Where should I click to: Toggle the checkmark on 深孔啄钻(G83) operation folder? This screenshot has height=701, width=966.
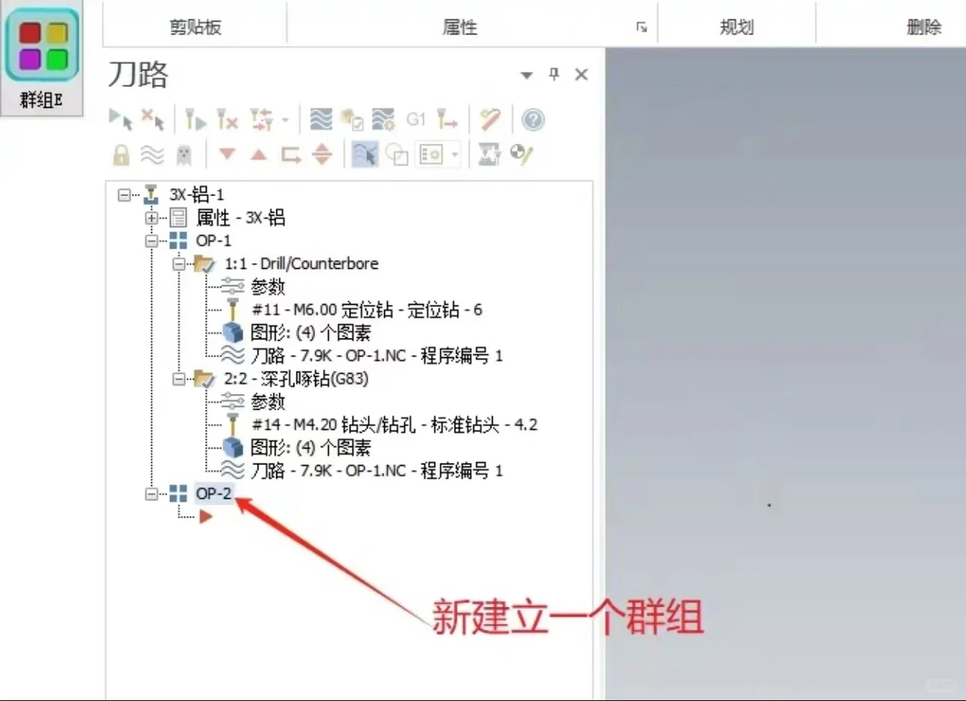coord(207,379)
